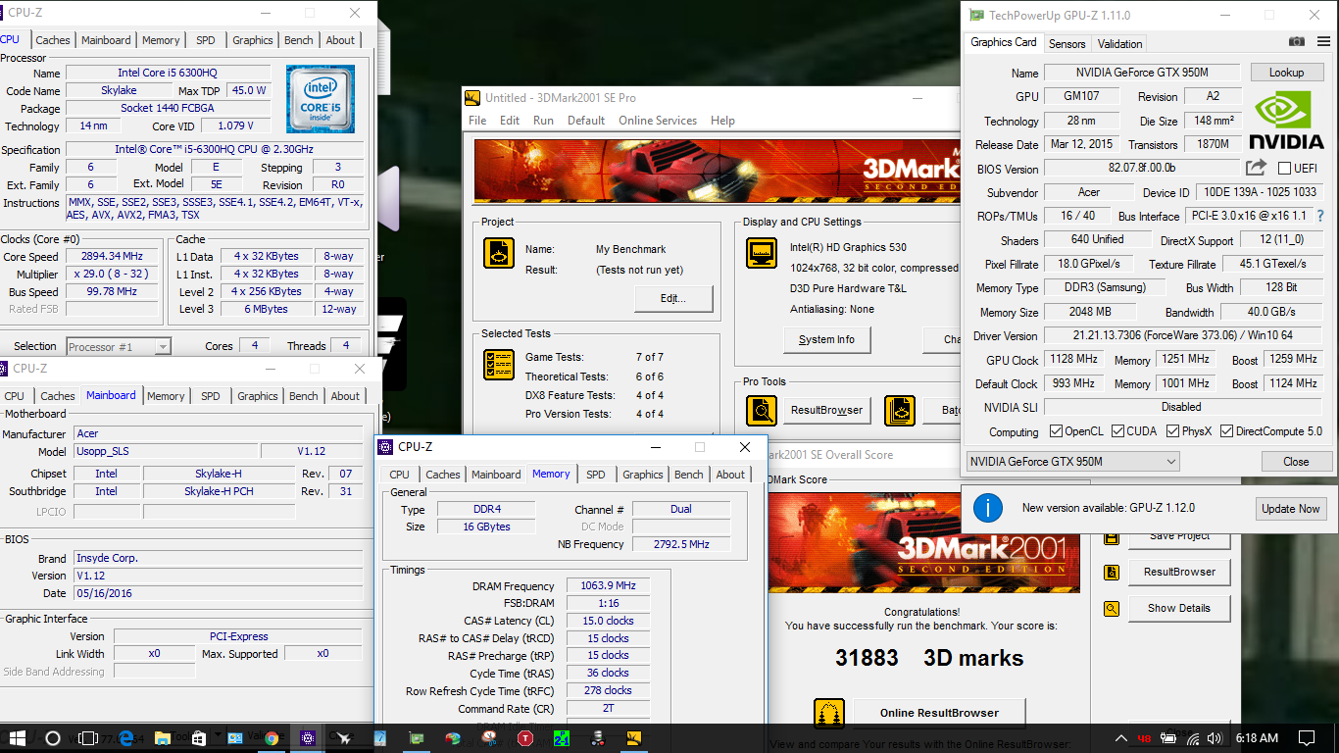Click the 3DMark2001 taskbar icon
This screenshot has height=753, width=1339.
[634, 738]
